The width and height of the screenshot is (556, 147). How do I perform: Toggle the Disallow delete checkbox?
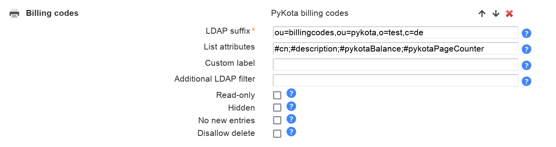point(277,134)
